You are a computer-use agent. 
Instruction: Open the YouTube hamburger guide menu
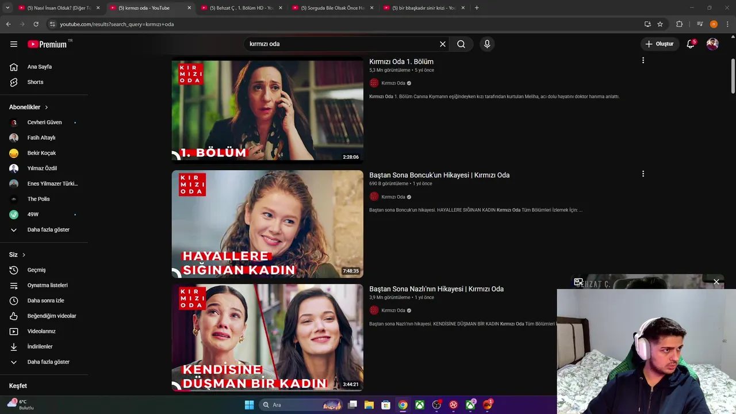pos(14,44)
